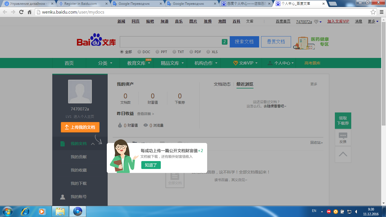Select the PDF radio button
Screen dimensions: 386x217
(191, 52)
